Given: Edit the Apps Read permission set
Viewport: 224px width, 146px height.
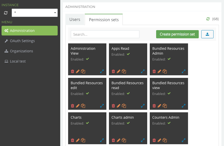Looking at the screenshot, I should point(119,71).
